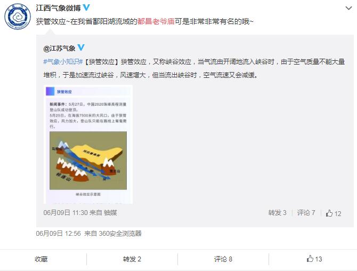
Task: Click 转发 2 to repost
Action: 132,259
